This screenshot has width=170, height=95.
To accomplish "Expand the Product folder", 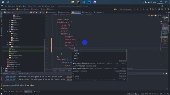I will point(10,29).
